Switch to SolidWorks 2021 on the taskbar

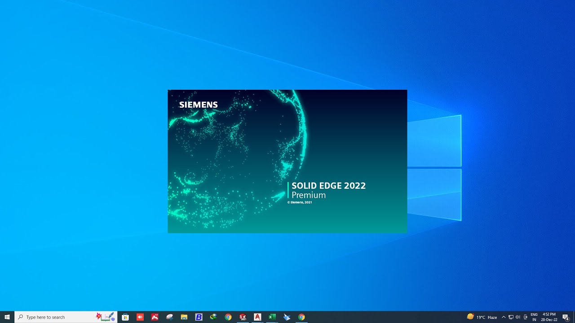(x=243, y=317)
